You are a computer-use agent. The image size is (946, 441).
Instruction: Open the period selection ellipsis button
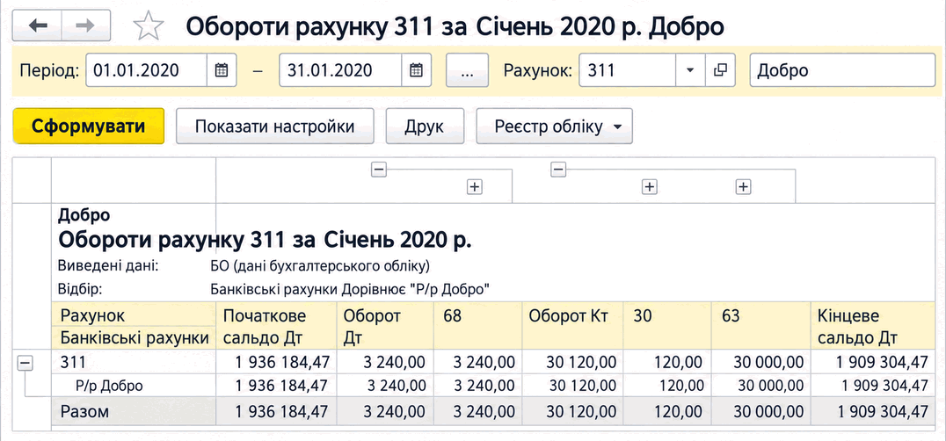tap(466, 70)
